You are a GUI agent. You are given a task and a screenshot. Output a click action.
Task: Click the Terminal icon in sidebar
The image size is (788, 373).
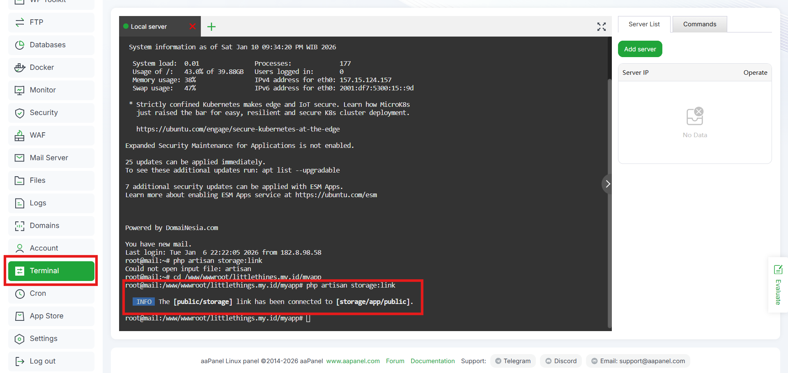tap(19, 271)
